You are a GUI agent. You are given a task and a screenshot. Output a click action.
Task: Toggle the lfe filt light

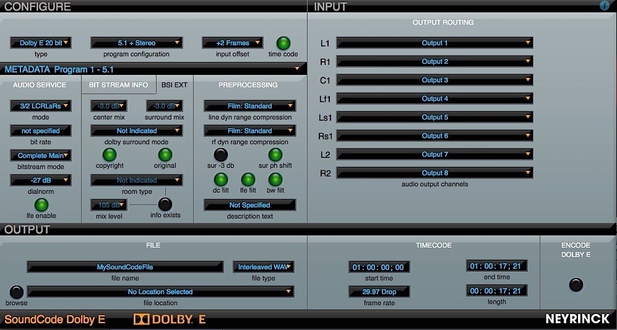coord(248,180)
